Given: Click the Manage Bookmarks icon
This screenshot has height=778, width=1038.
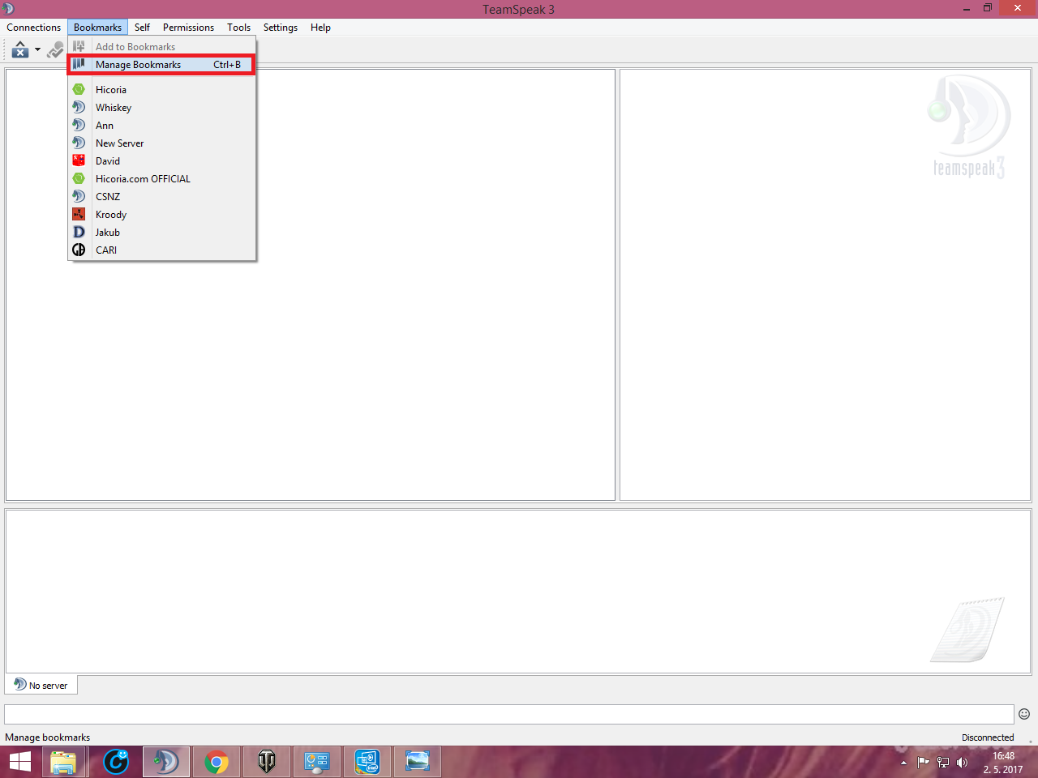Looking at the screenshot, I should 79,64.
